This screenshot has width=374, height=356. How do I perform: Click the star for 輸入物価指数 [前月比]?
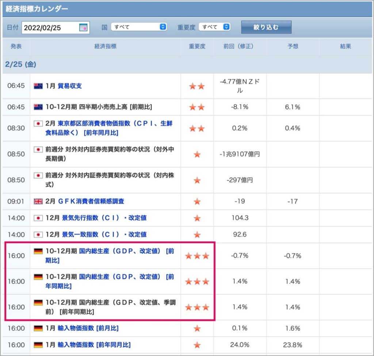(197, 328)
